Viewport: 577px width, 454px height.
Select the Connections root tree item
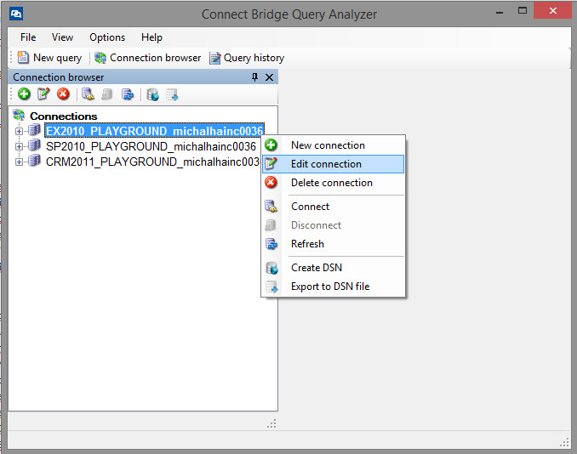coord(63,116)
